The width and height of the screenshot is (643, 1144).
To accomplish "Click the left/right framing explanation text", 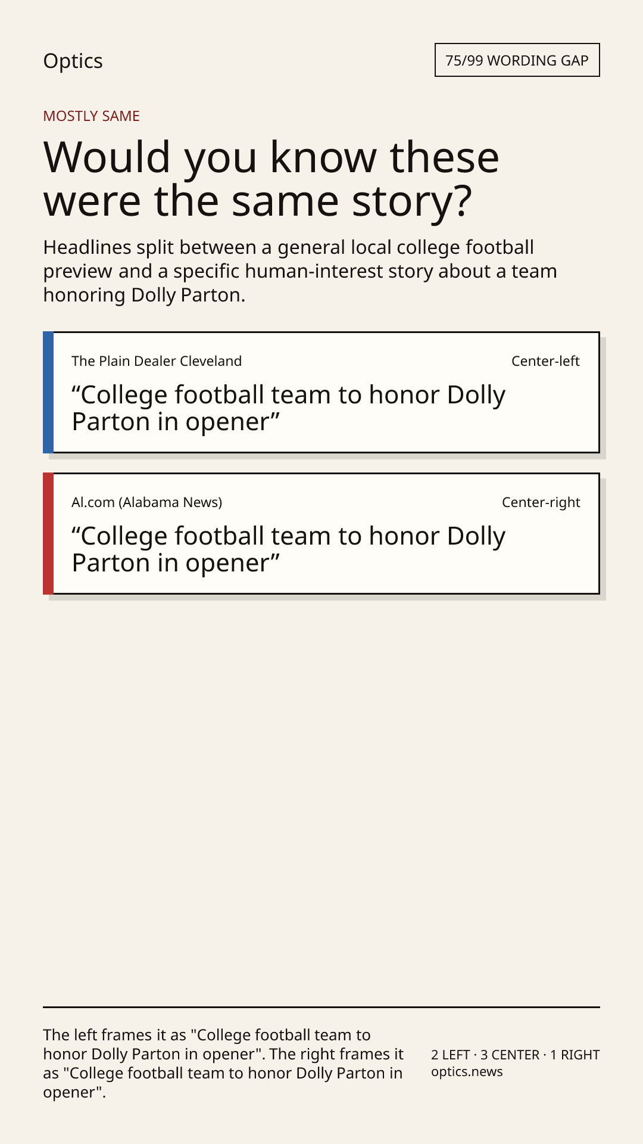I will (x=223, y=1064).
